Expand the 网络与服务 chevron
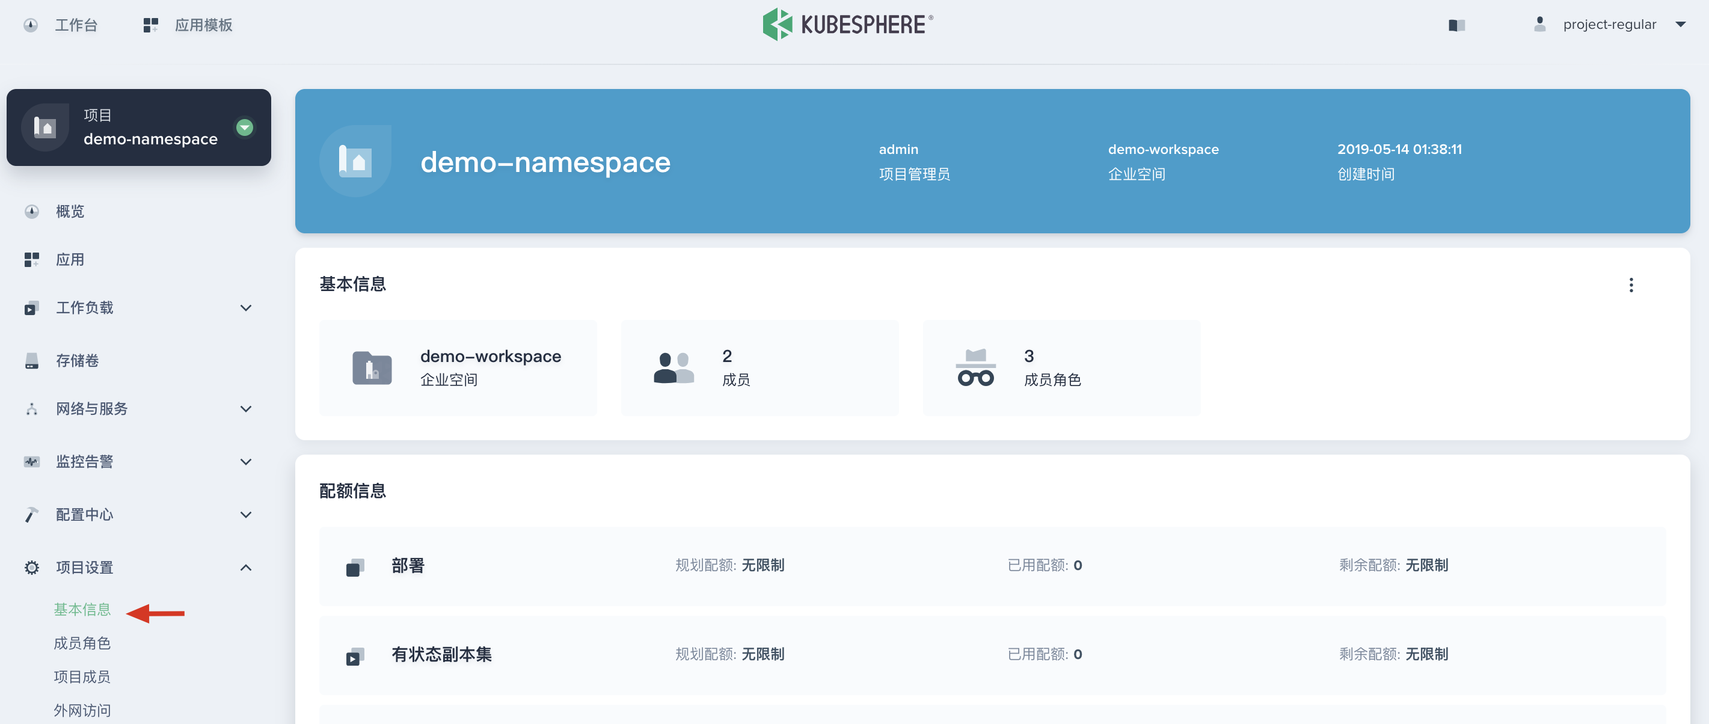The width and height of the screenshot is (1709, 724). coord(245,409)
